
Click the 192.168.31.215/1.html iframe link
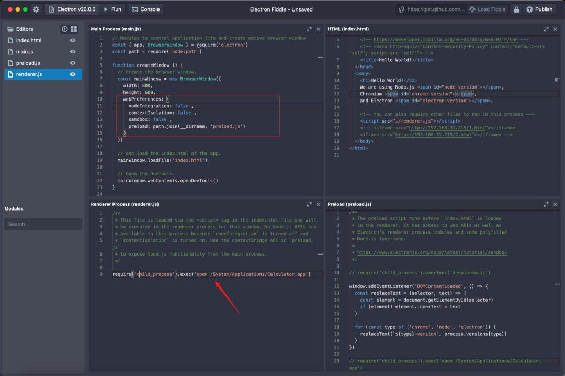(446, 128)
